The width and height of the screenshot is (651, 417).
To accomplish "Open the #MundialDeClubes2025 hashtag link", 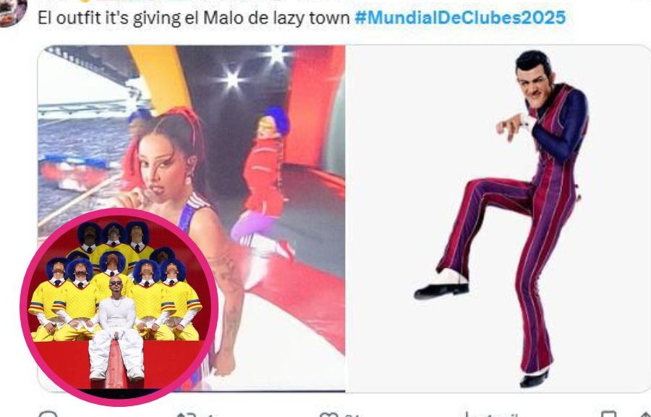I will click(x=460, y=17).
